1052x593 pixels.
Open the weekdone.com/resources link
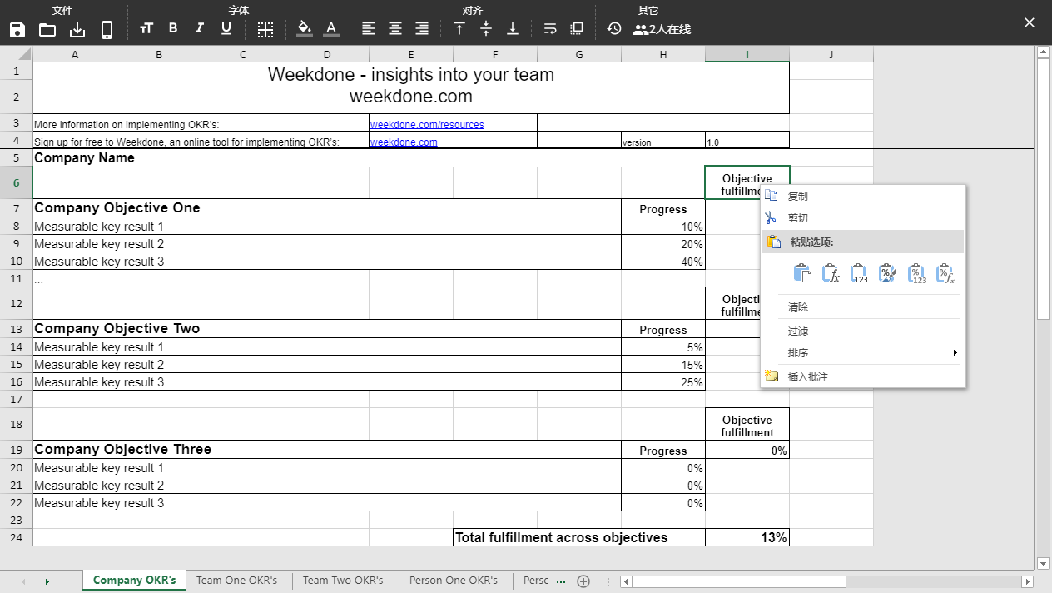[x=426, y=125]
